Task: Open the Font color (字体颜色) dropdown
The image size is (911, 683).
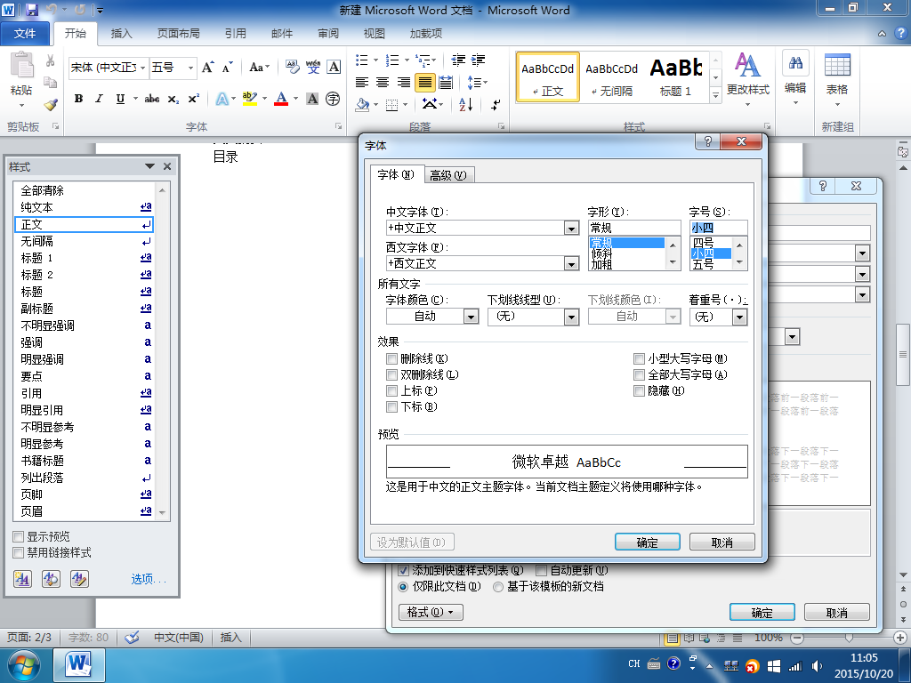Action: pyautogui.click(x=472, y=317)
